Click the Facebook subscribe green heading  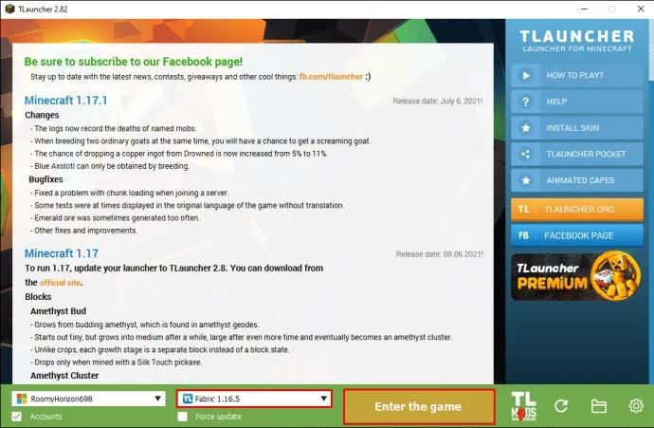tap(134, 62)
